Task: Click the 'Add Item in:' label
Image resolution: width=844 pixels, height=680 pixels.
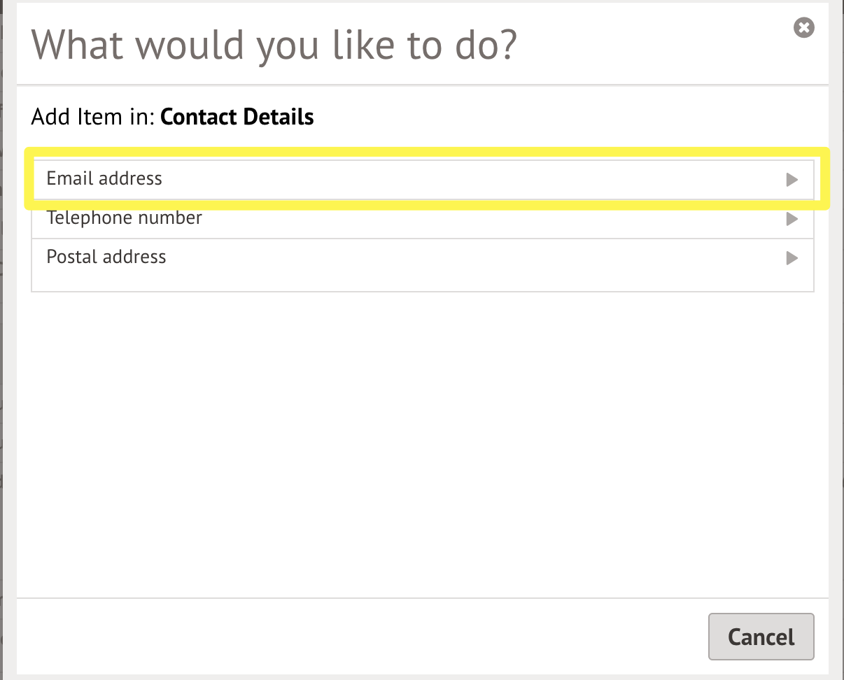Action: point(93,117)
